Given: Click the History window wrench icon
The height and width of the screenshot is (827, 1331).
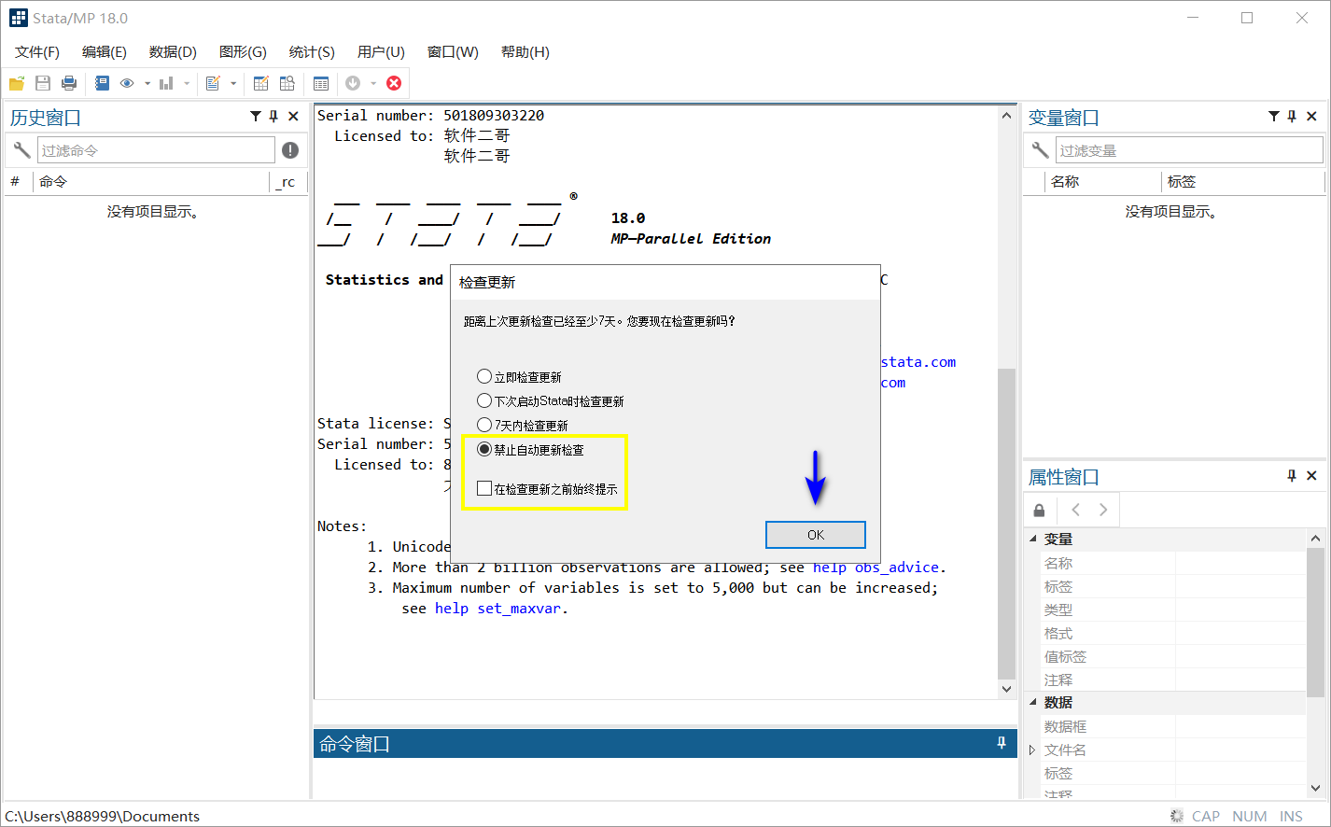Looking at the screenshot, I should (21, 149).
